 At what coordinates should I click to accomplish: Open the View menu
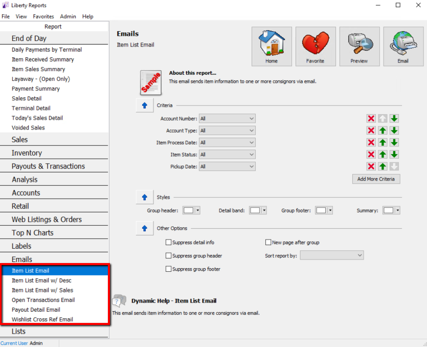pos(21,16)
